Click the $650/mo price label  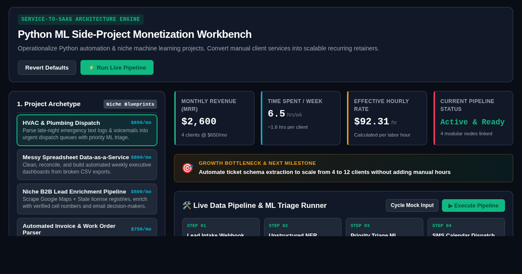[141, 123]
